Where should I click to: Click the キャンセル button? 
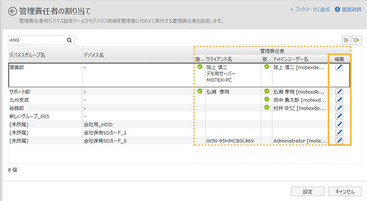click(345, 191)
